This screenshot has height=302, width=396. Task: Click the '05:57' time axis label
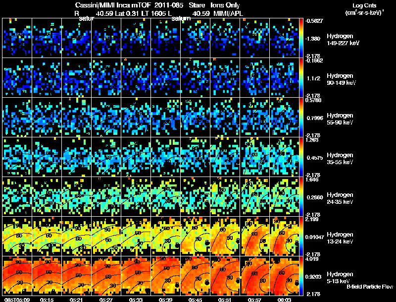coord(254,300)
